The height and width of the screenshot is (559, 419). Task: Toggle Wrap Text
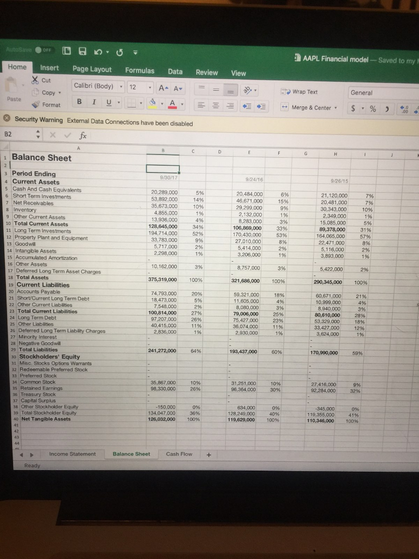[300, 92]
